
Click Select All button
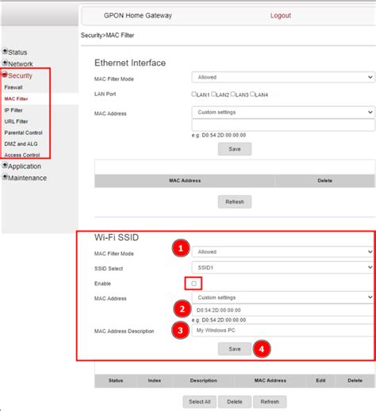(x=200, y=401)
